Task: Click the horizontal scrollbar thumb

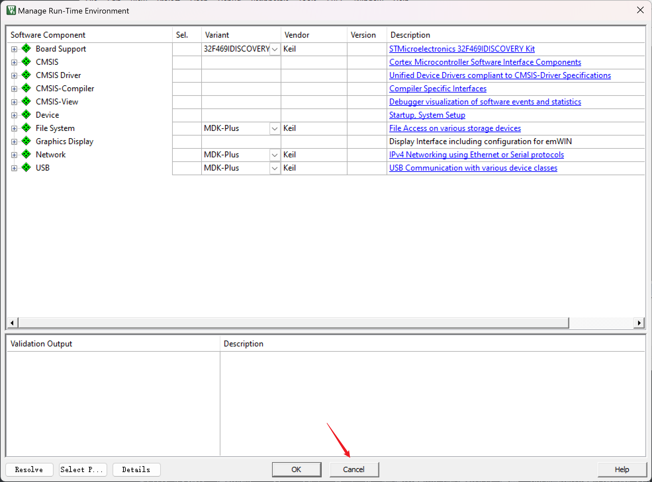Action: 294,323
